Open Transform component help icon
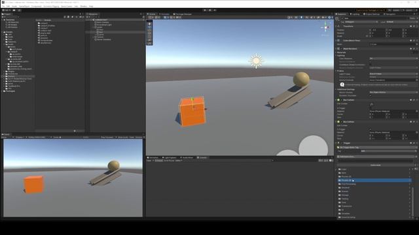Image resolution: width=419 pixels, height=235 pixels. [x=411, y=26]
